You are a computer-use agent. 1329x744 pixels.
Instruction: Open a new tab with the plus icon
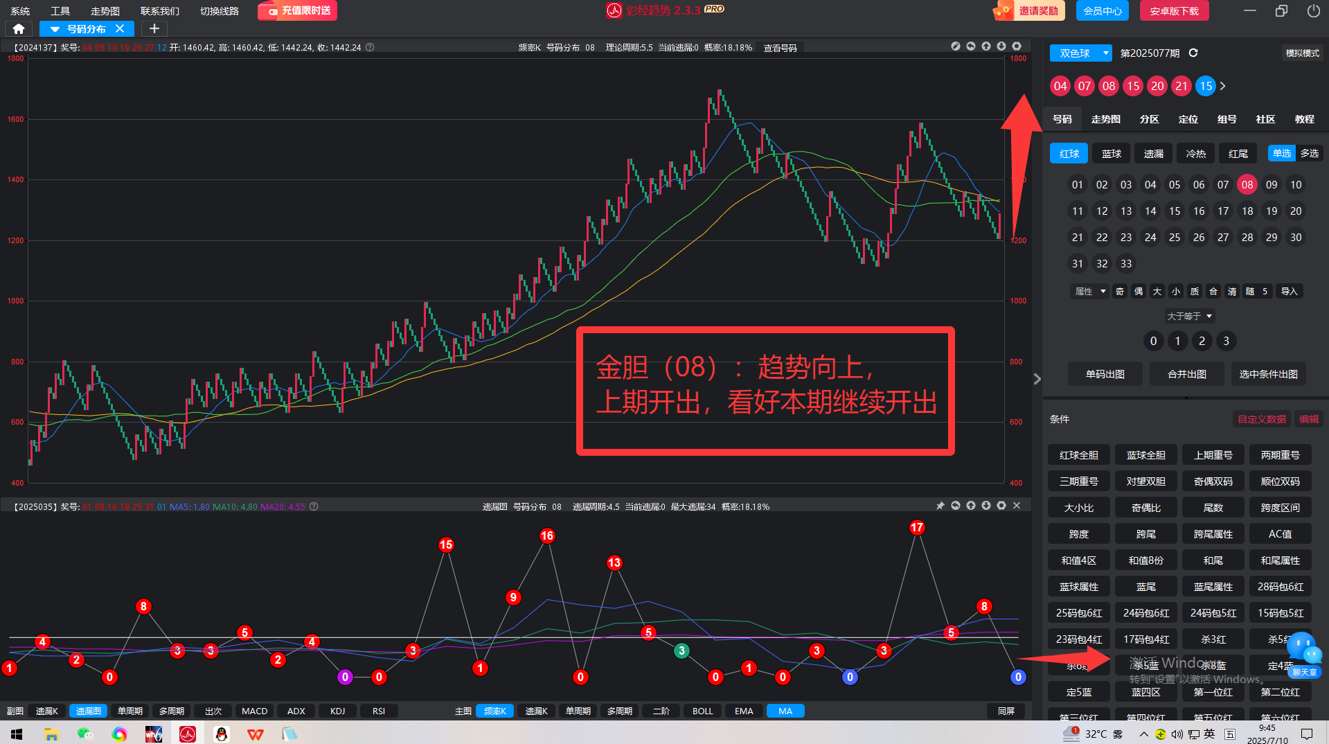(x=154, y=28)
